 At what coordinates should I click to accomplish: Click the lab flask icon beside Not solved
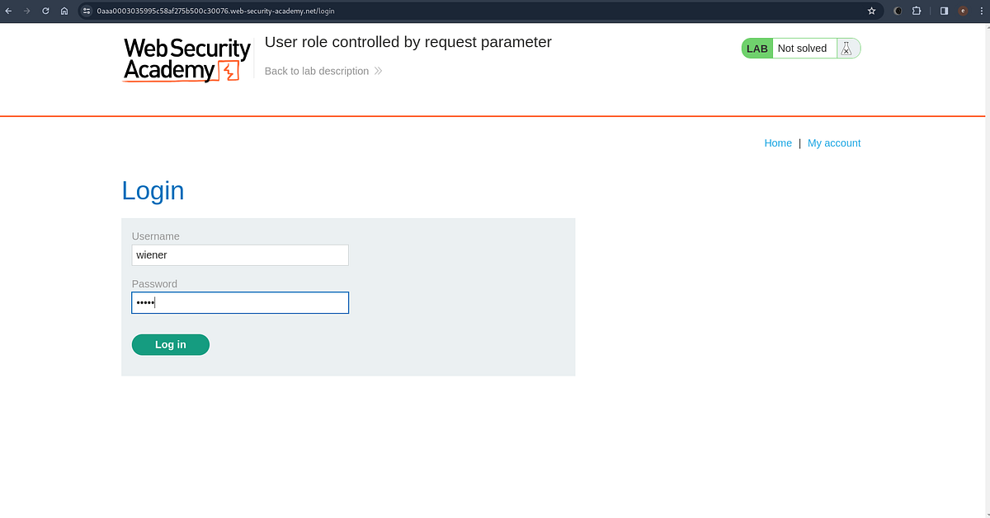846,48
